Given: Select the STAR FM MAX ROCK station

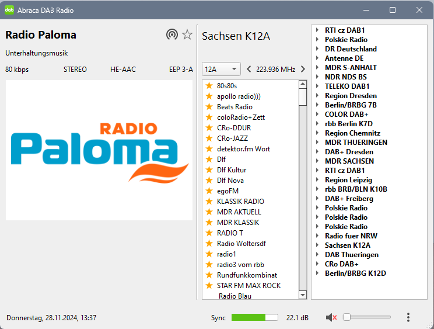Looking at the screenshot, I should [249, 286].
